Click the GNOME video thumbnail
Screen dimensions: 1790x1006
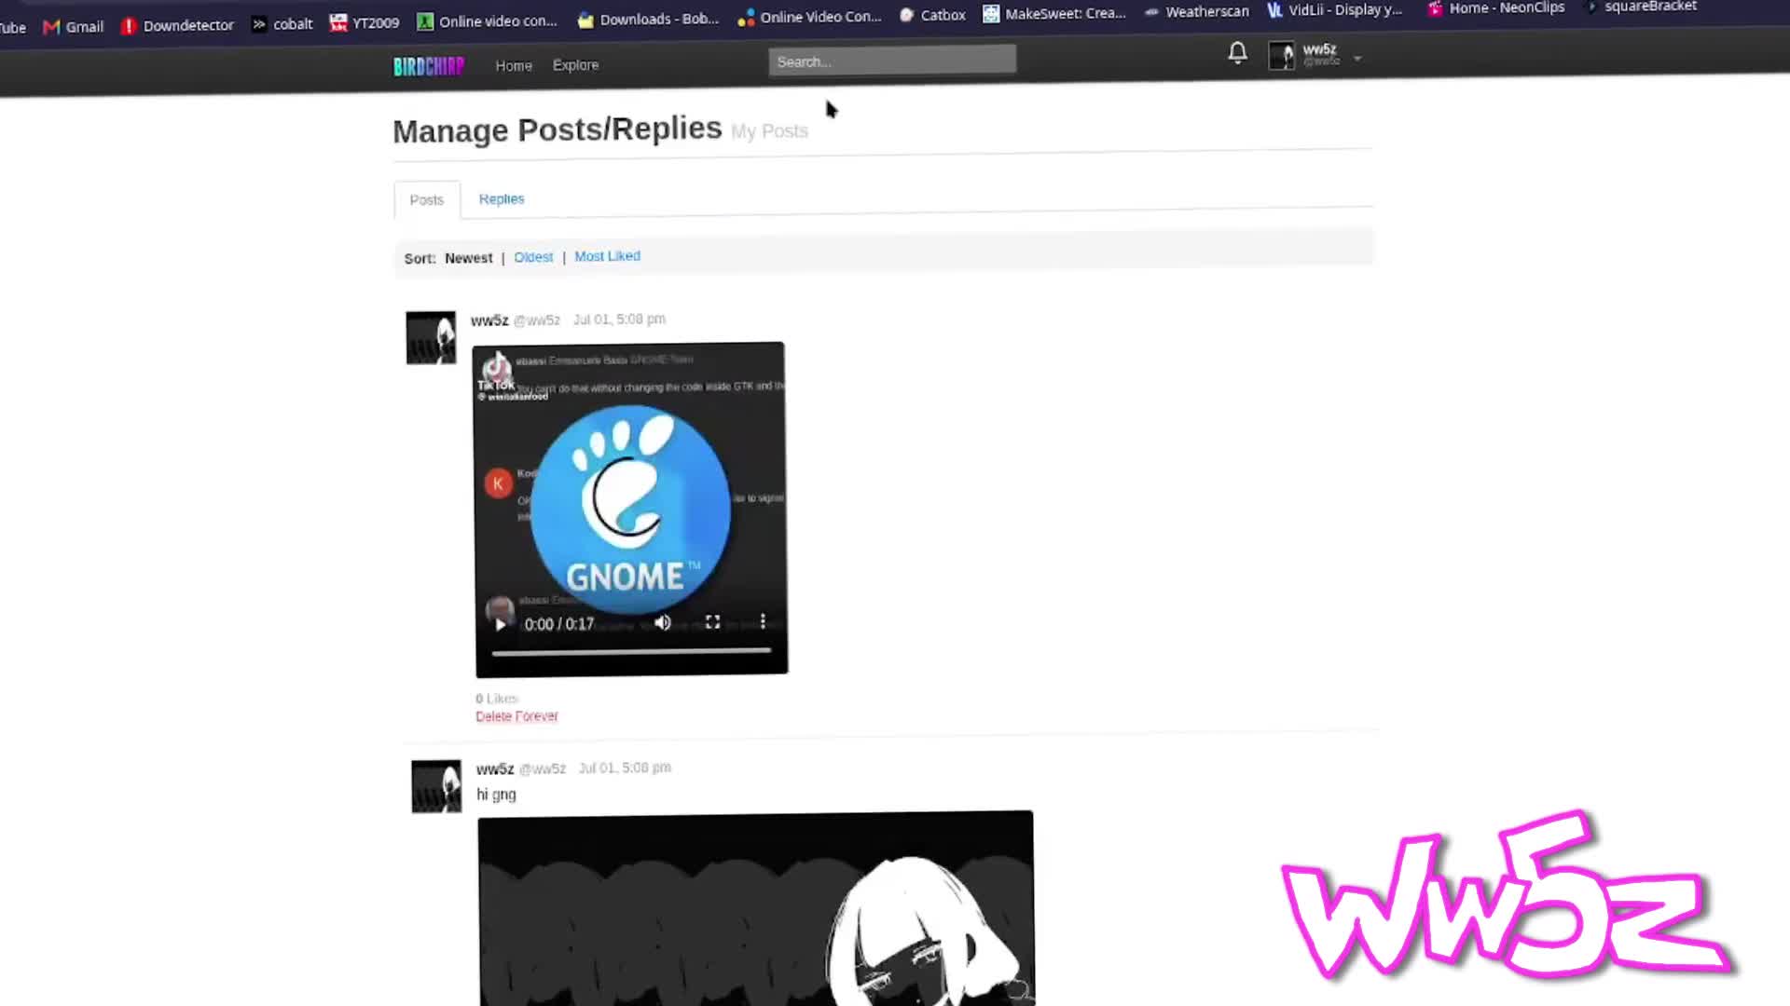click(630, 509)
